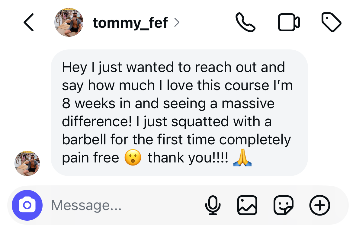This screenshot has width=356, height=233.
Task: Open the sticker picker icon
Action: (x=284, y=205)
